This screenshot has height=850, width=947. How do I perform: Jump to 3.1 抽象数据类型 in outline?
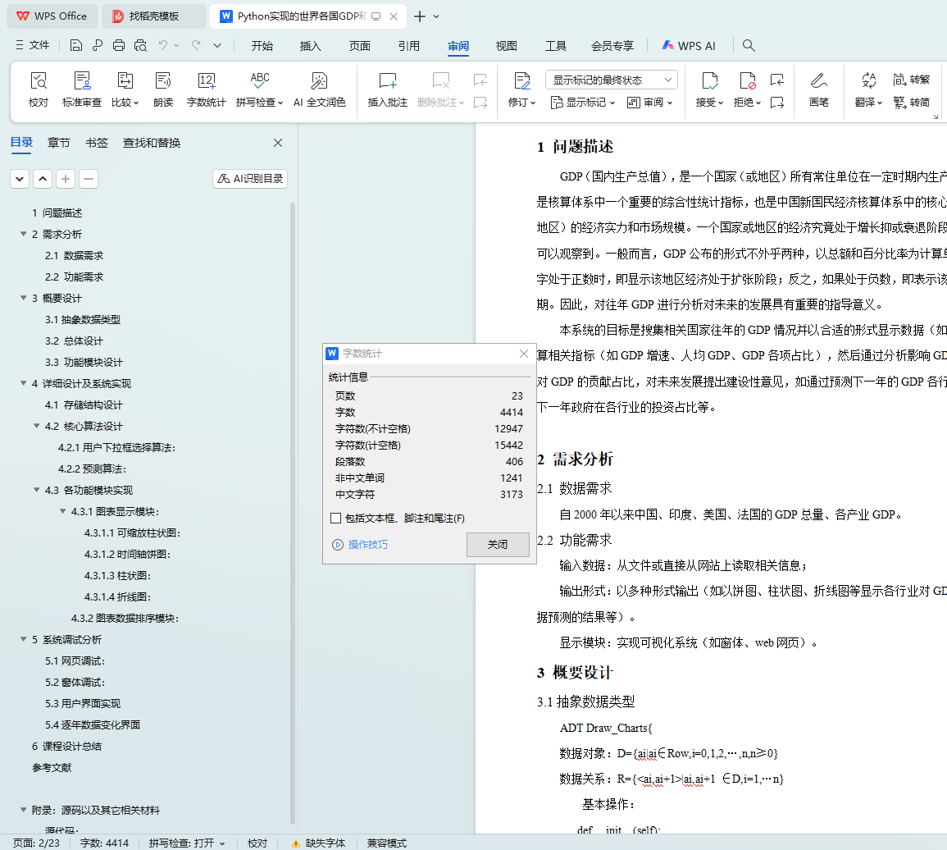pyautogui.click(x=83, y=320)
